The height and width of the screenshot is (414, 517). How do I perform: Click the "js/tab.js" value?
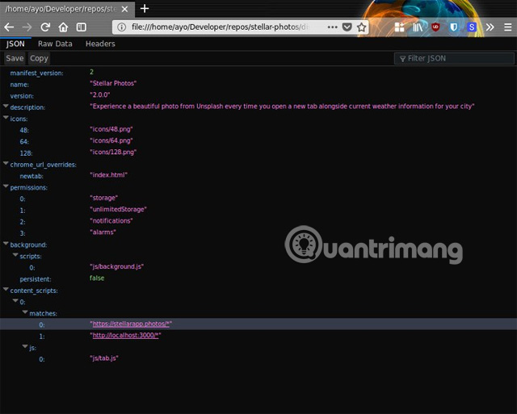tap(104, 358)
